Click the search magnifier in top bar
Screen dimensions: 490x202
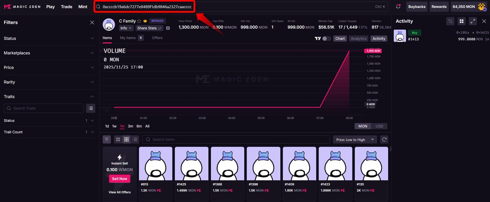coord(98,7)
